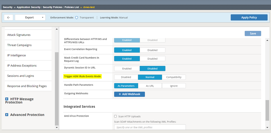Click the Transparent enforcement mode shield icon
Viewport: 271px width, 133px height.
[x=76, y=18]
